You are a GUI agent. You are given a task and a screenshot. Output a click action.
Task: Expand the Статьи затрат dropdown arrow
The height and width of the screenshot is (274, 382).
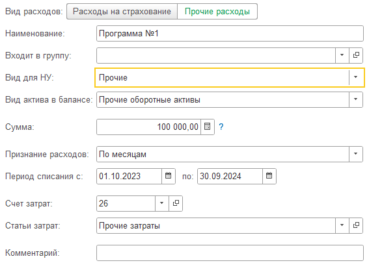pyautogui.click(x=342, y=225)
